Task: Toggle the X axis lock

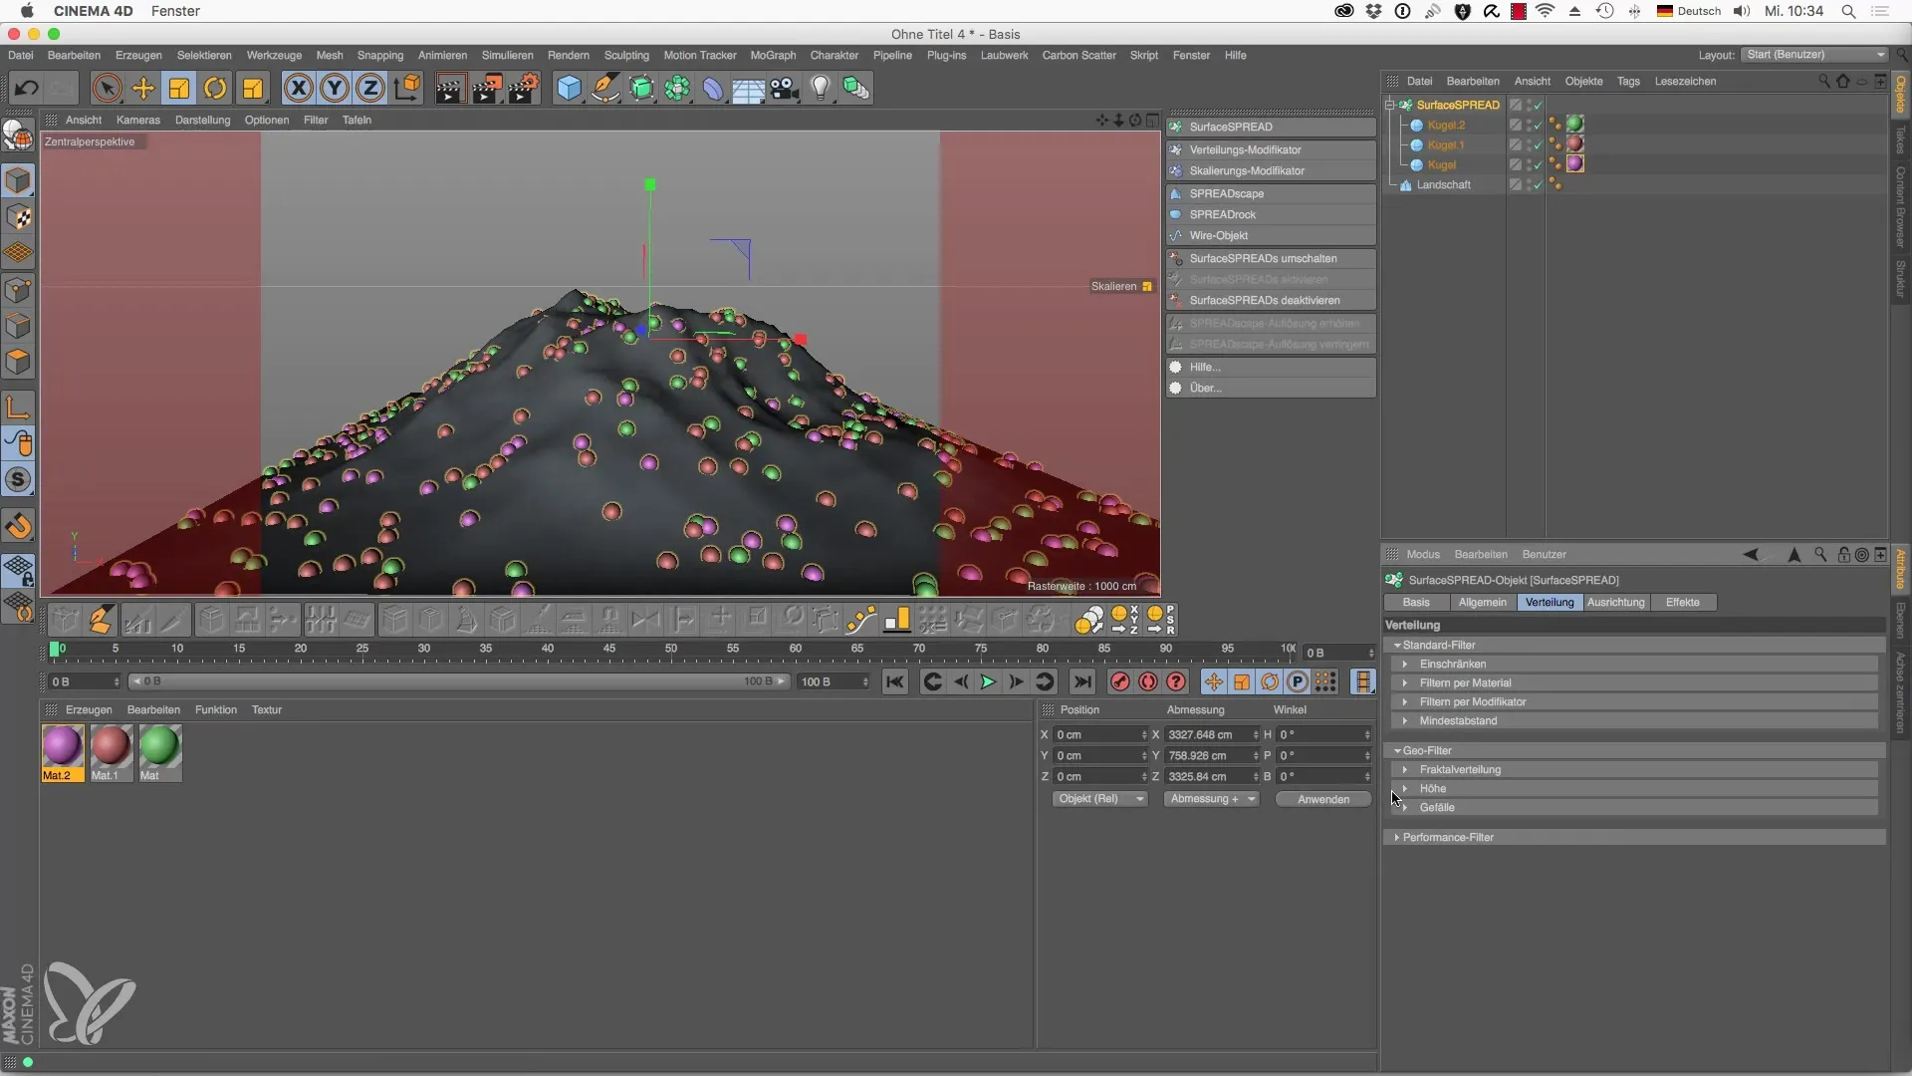Action: tap(298, 89)
